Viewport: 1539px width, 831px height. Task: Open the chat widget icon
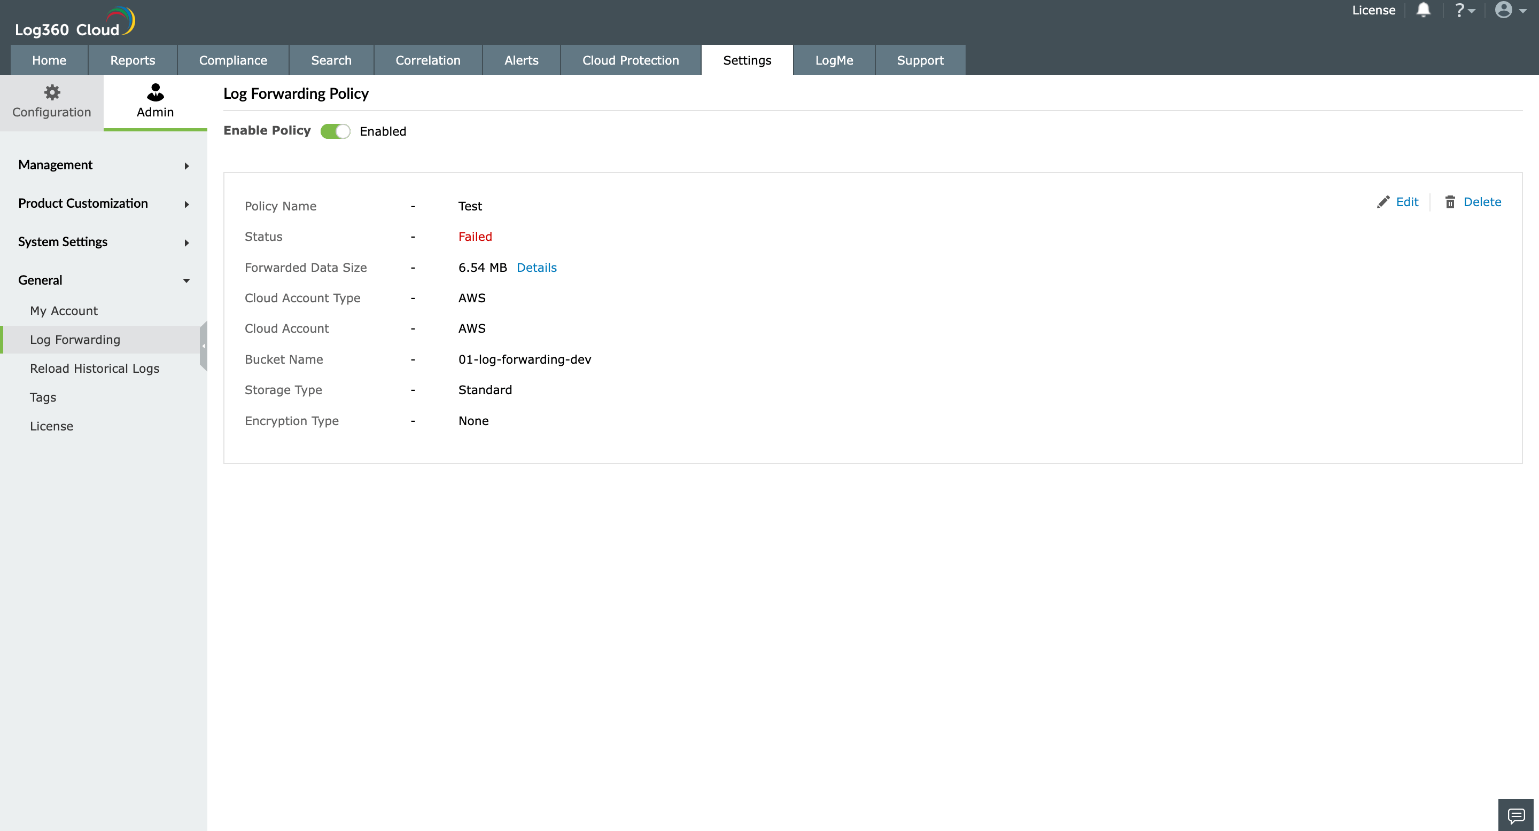tap(1517, 815)
